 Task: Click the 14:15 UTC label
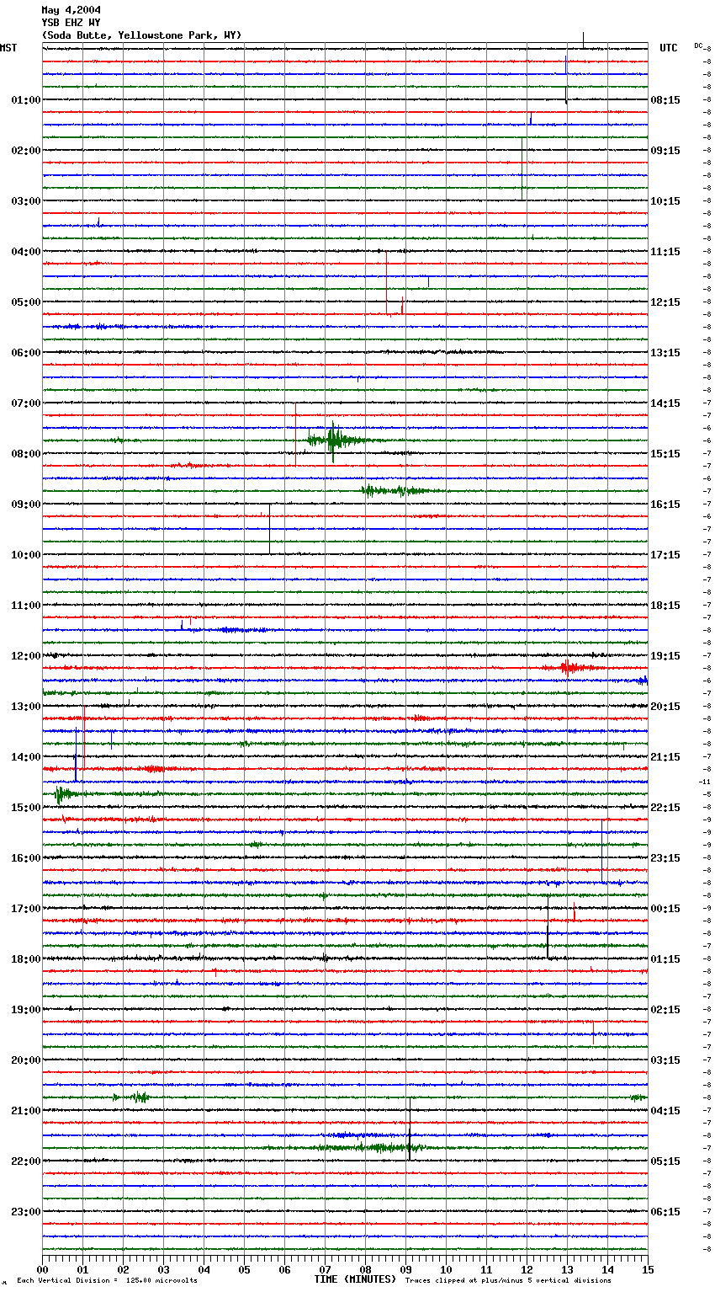click(665, 403)
